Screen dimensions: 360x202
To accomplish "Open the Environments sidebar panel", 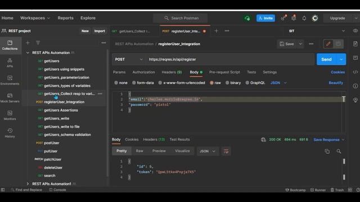I will point(10,80).
